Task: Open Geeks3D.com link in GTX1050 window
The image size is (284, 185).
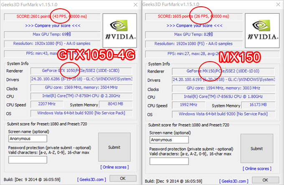Action: pos(91,180)
